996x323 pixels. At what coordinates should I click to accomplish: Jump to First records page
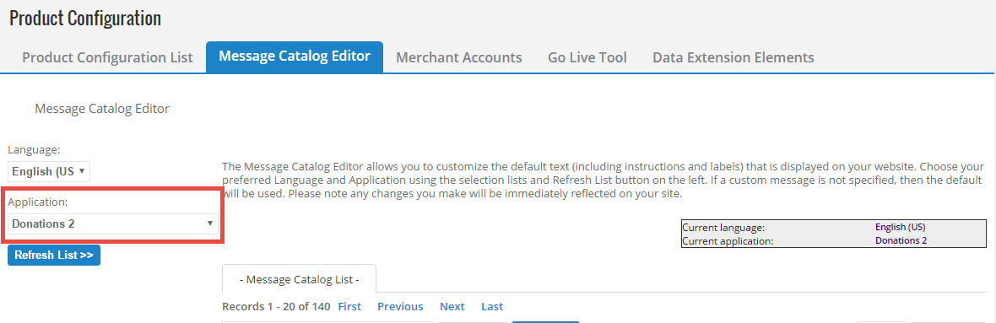[x=349, y=306]
